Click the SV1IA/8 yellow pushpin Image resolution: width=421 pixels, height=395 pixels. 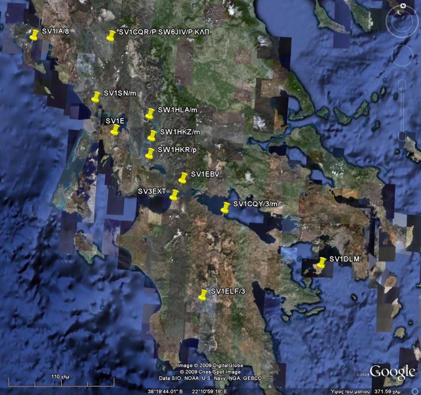click(x=34, y=35)
